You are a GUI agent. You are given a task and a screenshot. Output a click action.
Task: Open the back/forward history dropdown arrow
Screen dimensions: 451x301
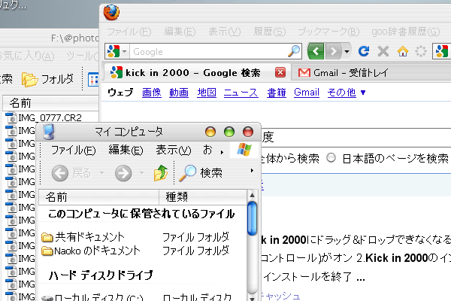347,52
